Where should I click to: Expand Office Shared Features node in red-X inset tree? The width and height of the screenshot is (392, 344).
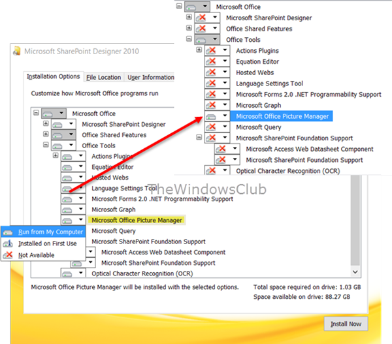click(189, 27)
